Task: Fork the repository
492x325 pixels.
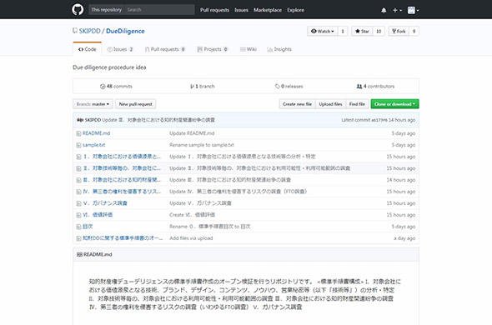Action: (x=399, y=31)
